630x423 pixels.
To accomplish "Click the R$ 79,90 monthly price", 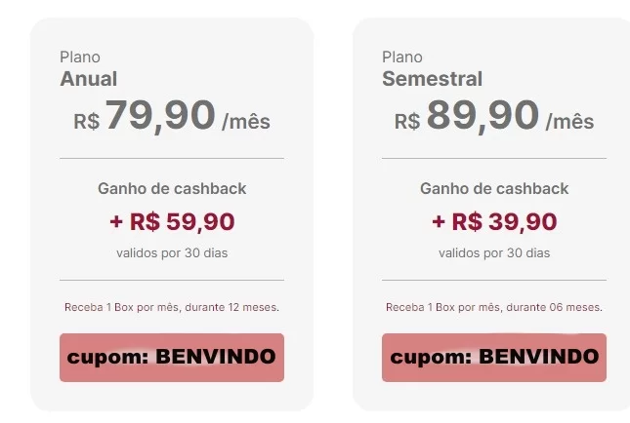I will coord(160,117).
